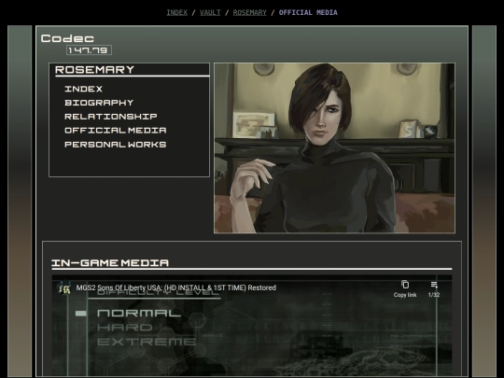Open the video playlist 1/32 icon
This screenshot has height=378, width=504.
434,288
